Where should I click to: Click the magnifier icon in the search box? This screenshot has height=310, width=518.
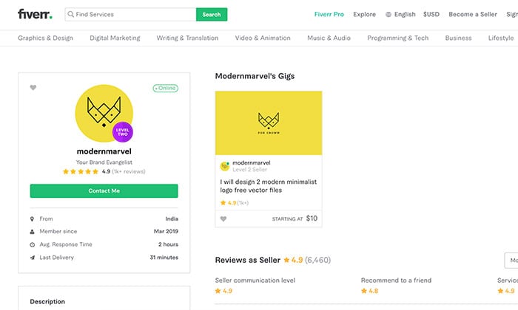point(71,14)
